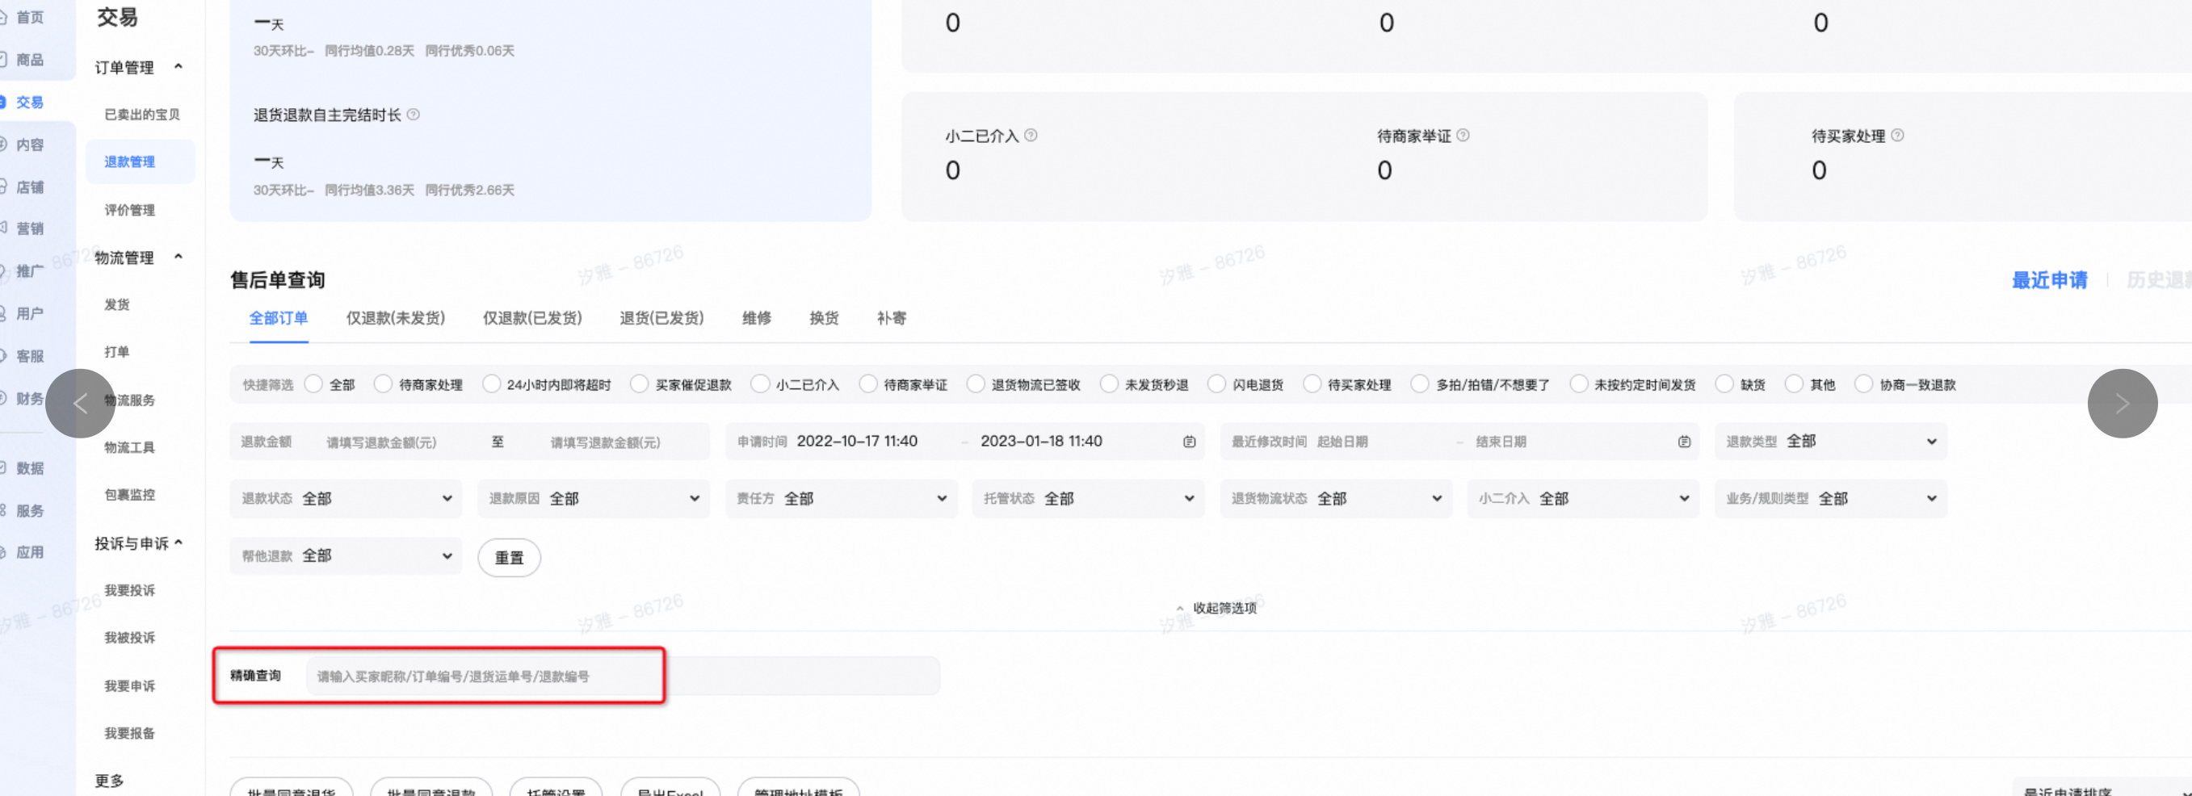2192x796 pixels.
Task: Select 未发货秒退 quick filter
Action: point(1109,384)
